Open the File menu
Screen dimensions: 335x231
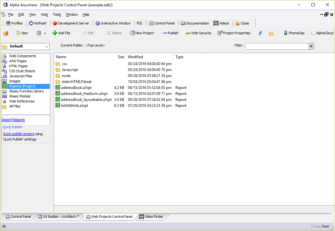[x=11, y=14]
